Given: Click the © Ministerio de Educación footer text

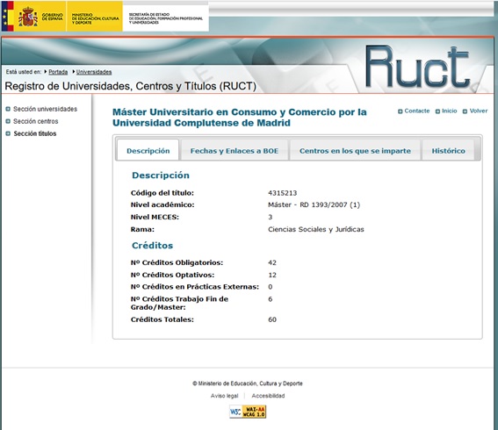Looking at the screenshot, I should (248, 383).
